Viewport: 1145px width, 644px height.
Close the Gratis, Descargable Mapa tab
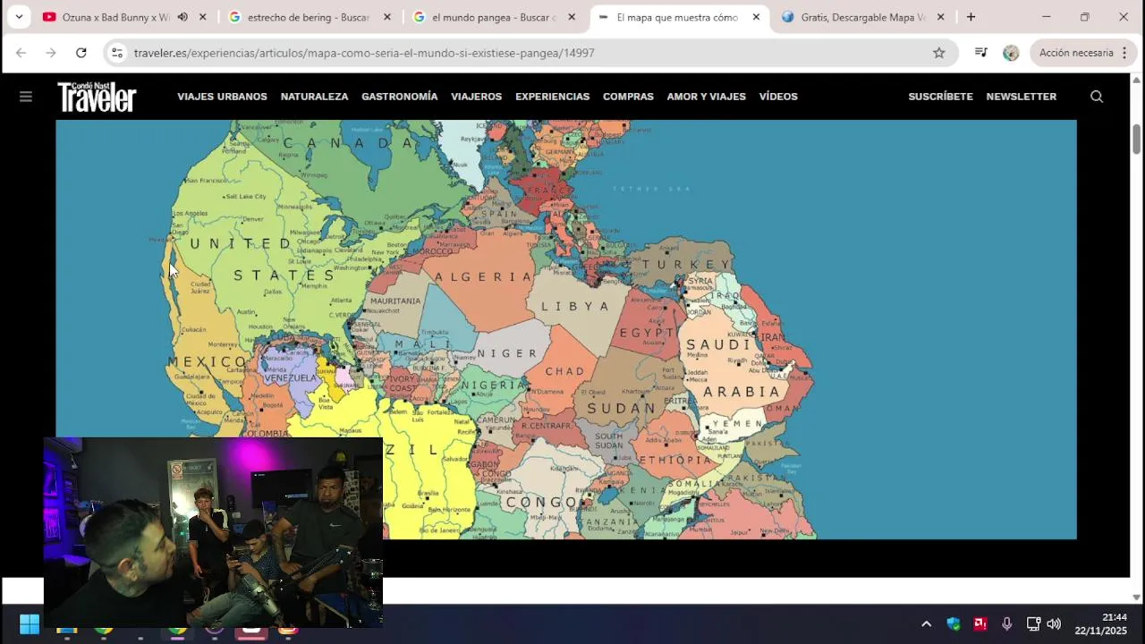[940, 17]
